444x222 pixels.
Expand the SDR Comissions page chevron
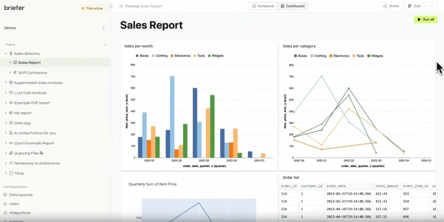click(x=10, y=73)
